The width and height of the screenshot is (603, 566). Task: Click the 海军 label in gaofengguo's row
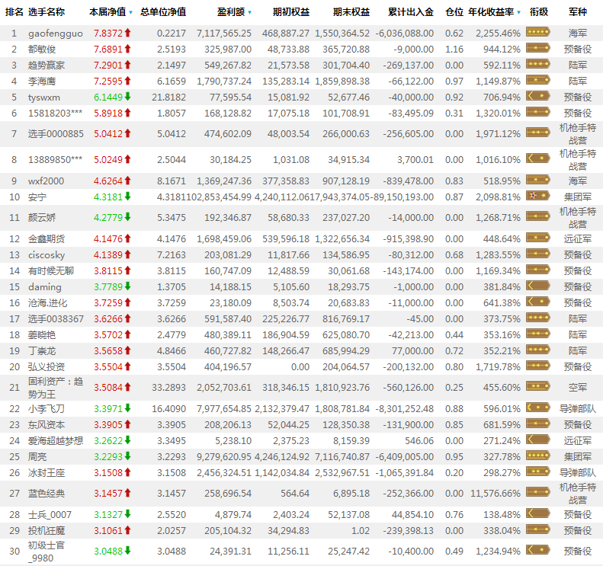click(x=578, y=34)
